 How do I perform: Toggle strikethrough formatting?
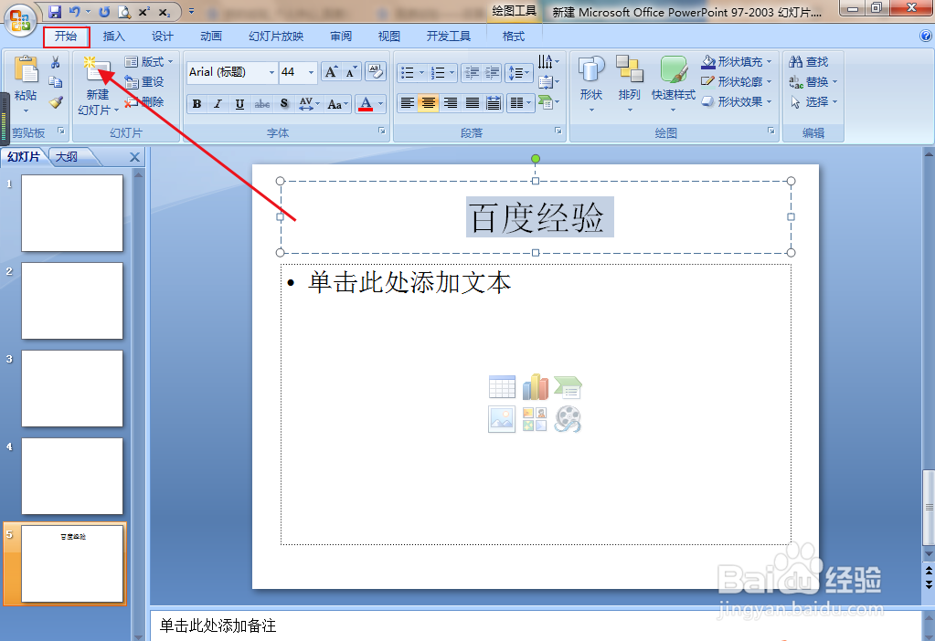click(261, 104)
